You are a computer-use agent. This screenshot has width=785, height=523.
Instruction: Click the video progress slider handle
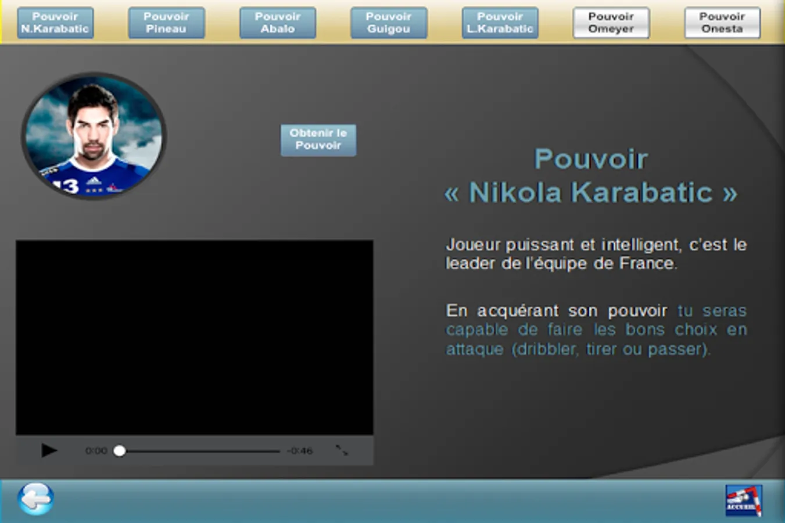pos(120,451)
